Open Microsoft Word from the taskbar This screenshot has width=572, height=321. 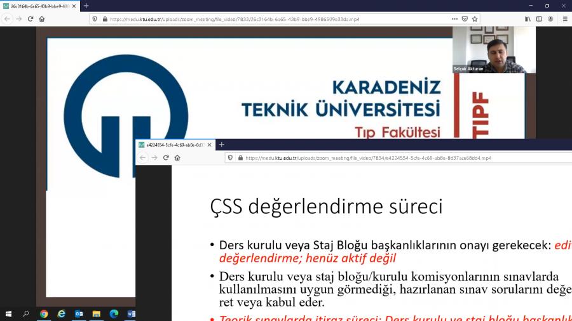(x=131, y=313)
